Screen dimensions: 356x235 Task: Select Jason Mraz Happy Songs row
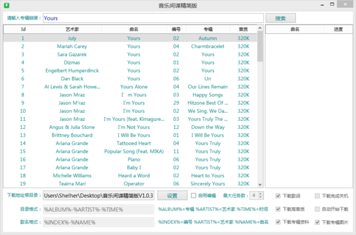tap(130, 94)
